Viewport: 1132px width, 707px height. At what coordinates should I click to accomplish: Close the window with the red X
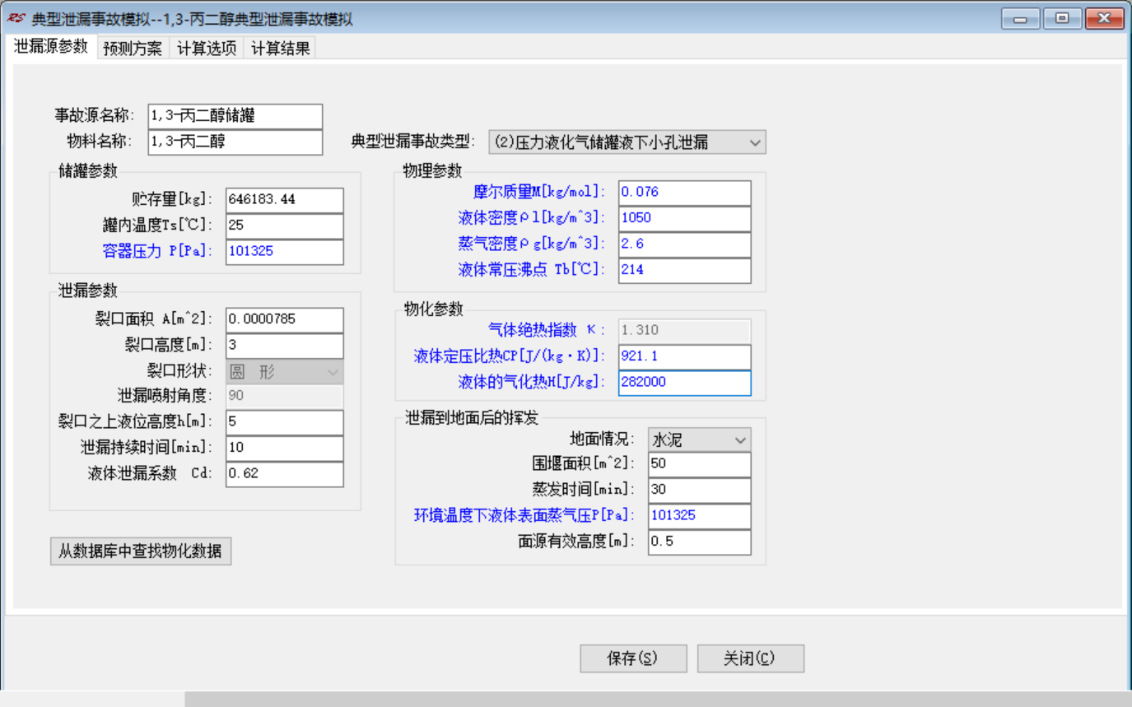coord(1104,18)
